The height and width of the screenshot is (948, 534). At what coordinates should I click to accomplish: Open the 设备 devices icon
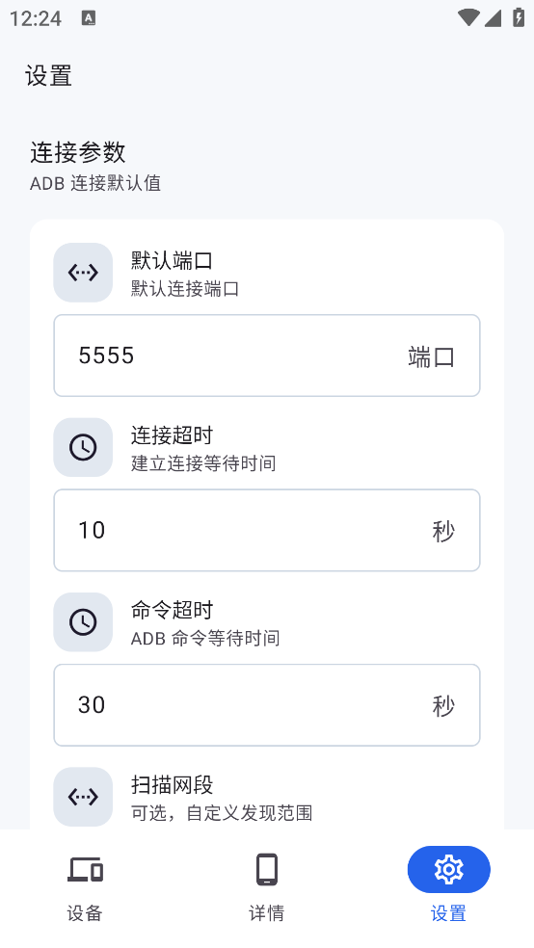(x=85, y=869)
